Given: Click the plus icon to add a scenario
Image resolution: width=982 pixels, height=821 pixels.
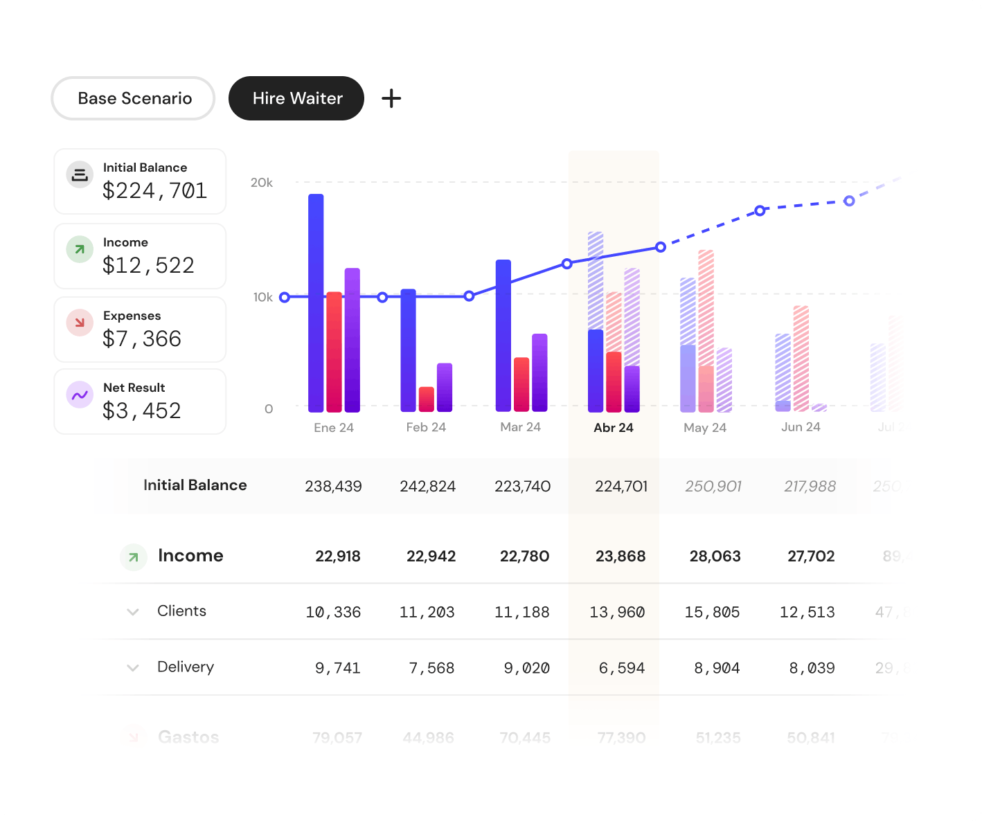Looking at the screenshot, I should coord(391,98).
